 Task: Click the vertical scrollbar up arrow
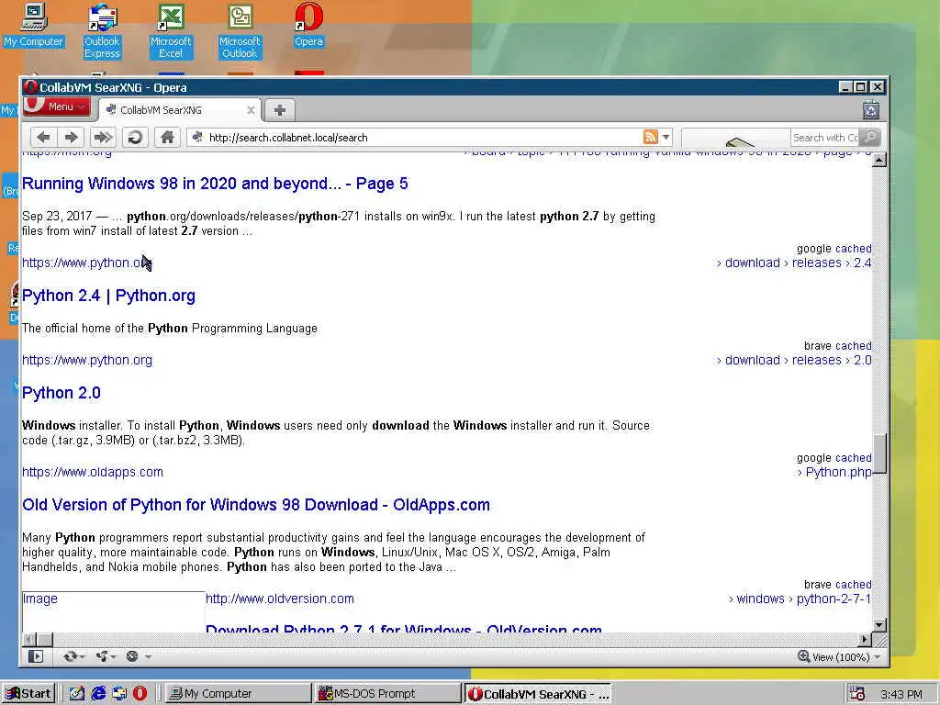pos(878,160)
